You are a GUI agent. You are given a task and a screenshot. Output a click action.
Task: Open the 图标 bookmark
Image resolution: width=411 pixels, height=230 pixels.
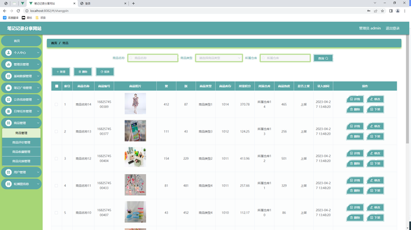27,18
